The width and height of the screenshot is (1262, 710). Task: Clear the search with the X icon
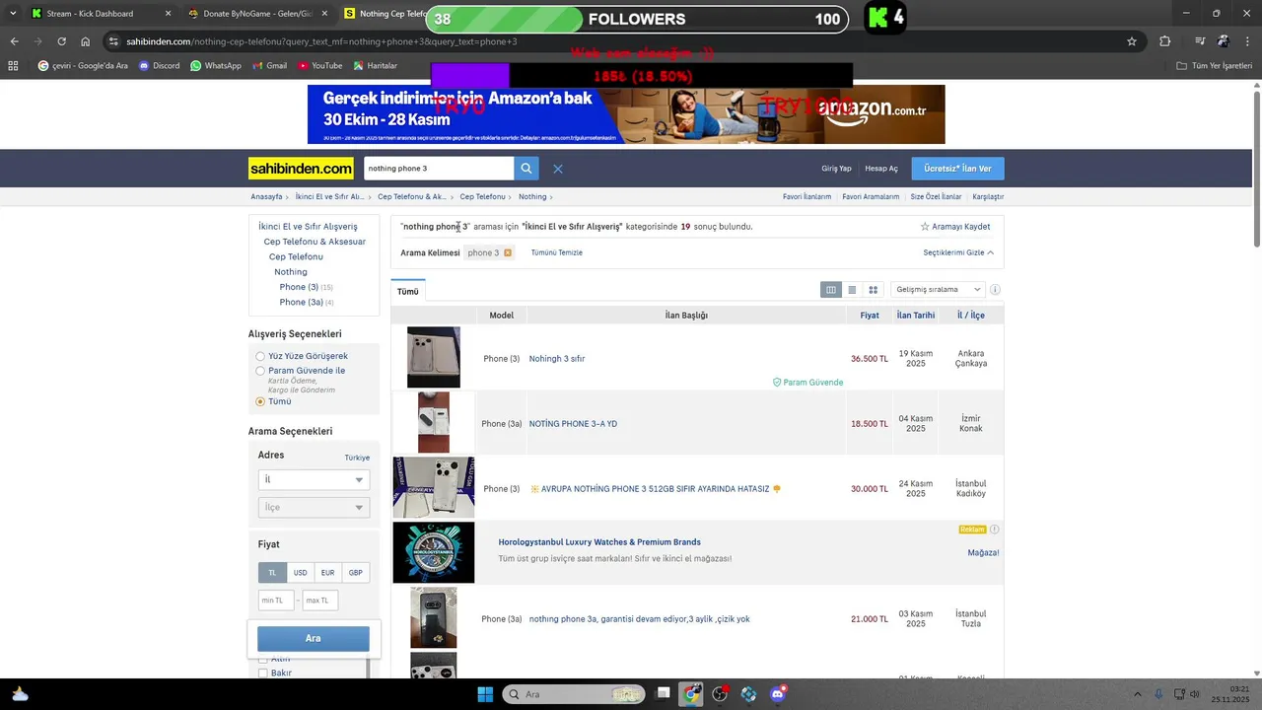click(558, 169)
